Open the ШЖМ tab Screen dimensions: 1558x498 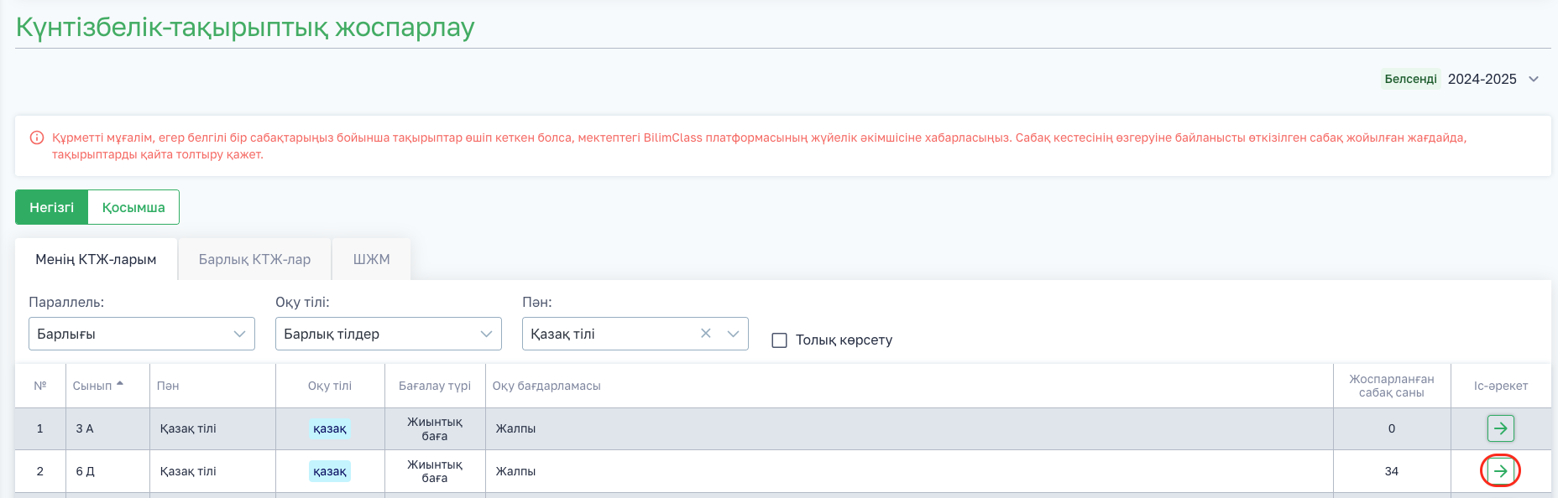click(x=371, y=259)
